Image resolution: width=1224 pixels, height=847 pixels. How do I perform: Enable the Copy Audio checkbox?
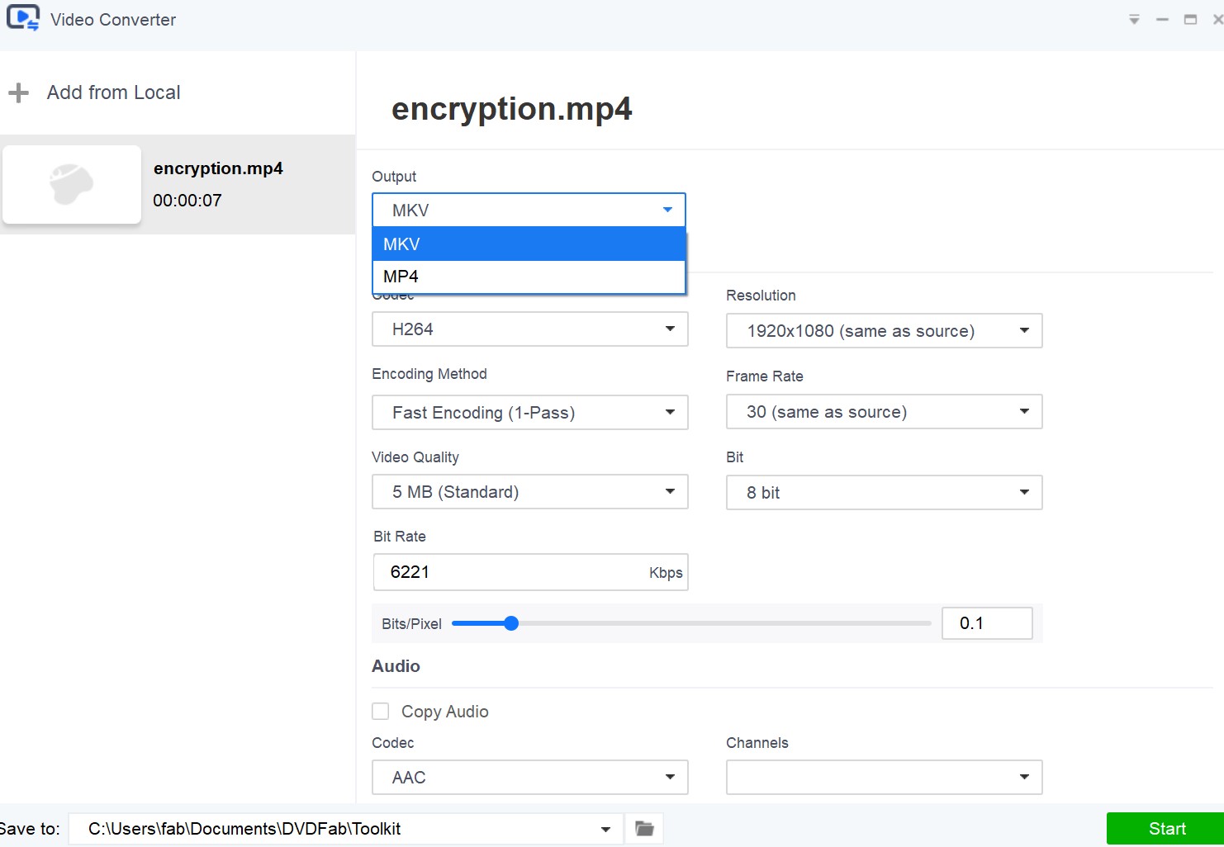381,712
